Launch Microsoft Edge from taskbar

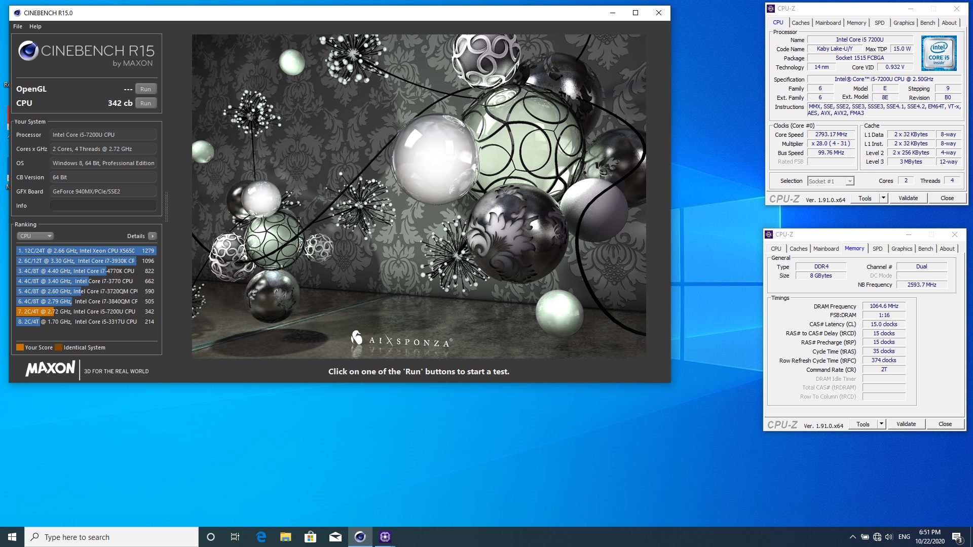coord(261,537)
